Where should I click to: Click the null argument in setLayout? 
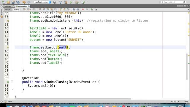[x=63, y=48]
